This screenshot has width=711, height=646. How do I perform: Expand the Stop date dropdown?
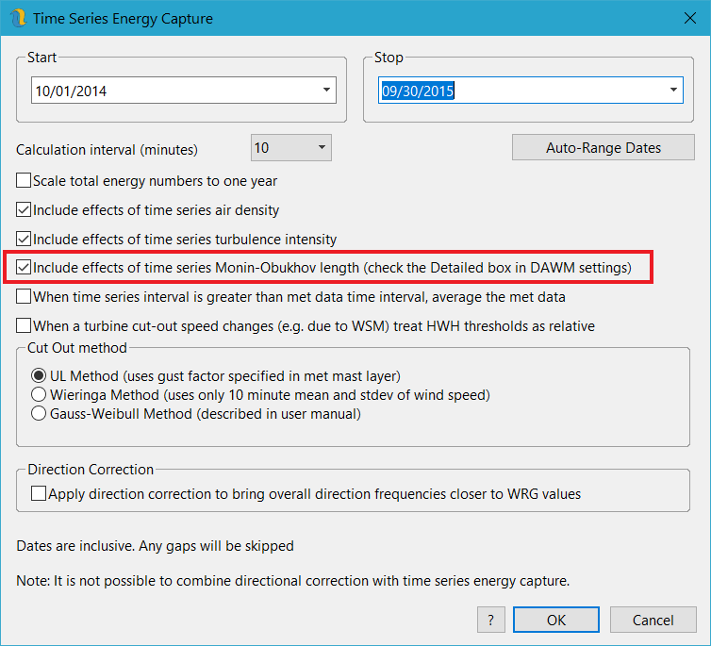pos(673,91)
